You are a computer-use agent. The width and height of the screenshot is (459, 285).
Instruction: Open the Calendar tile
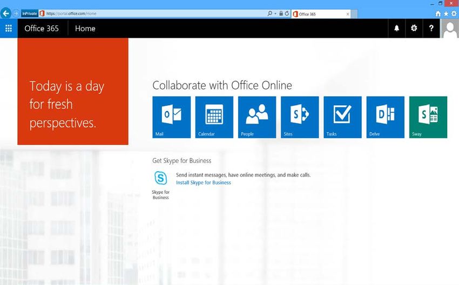click(x=214, y=117)
